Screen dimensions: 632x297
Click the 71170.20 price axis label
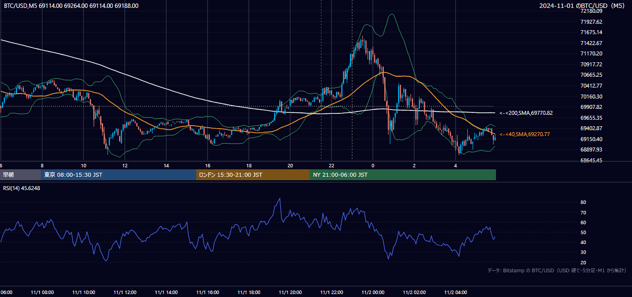(591, 53)
